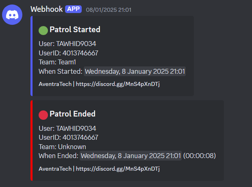Click the When Ended date timestamp
This screenshot has height=187, width=252.
(130, 156)
